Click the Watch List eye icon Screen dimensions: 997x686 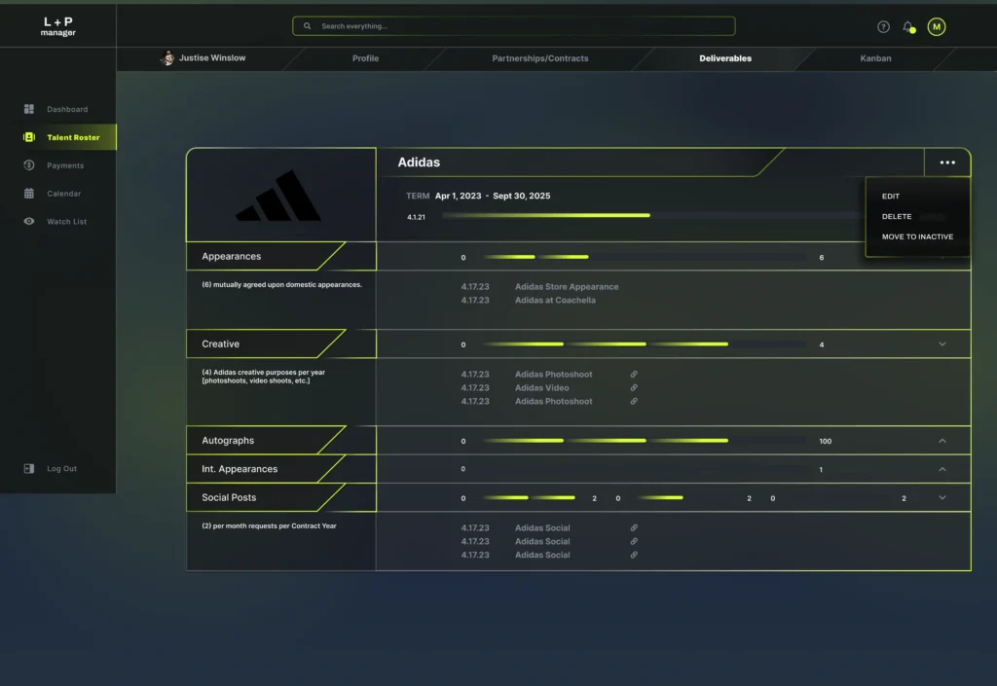[x=28, y=221]
